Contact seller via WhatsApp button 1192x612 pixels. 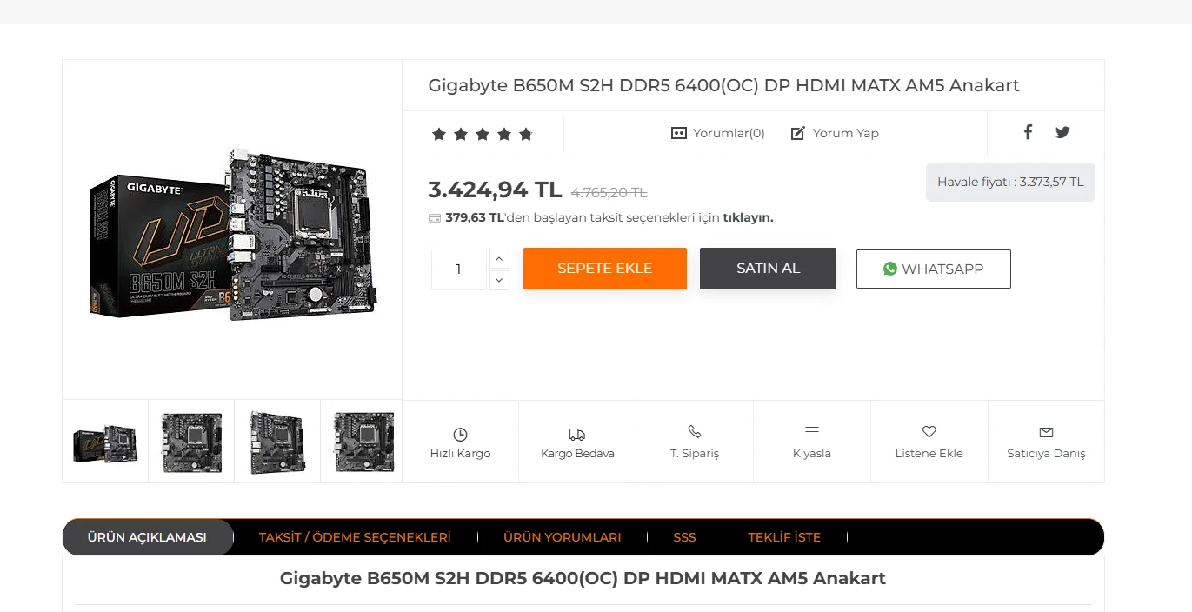934,269
